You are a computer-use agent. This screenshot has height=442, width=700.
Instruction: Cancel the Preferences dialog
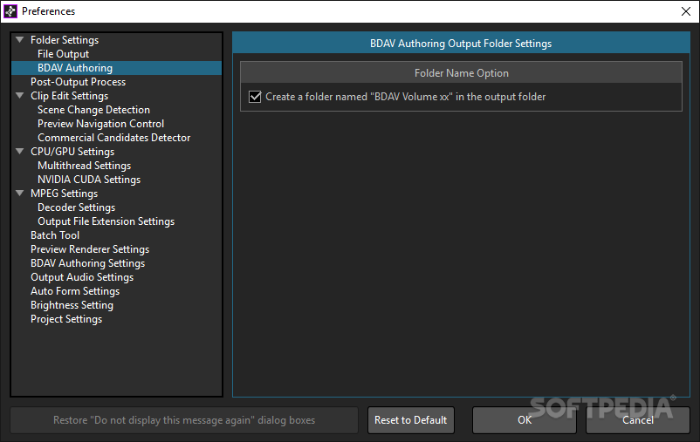637,420
